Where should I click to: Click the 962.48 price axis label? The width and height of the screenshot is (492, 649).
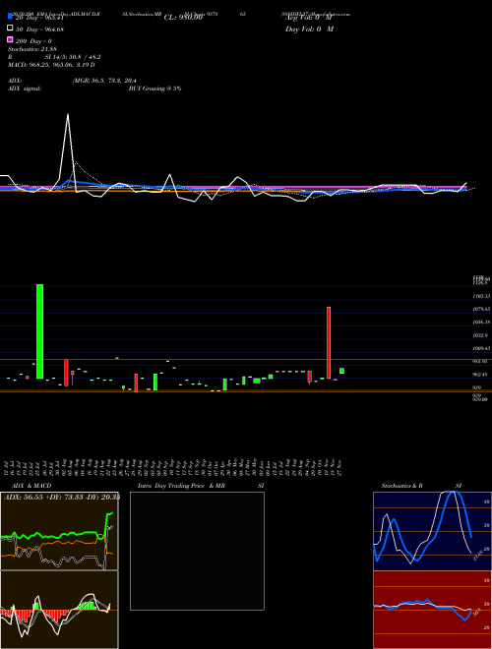click(x=480, y=375)
